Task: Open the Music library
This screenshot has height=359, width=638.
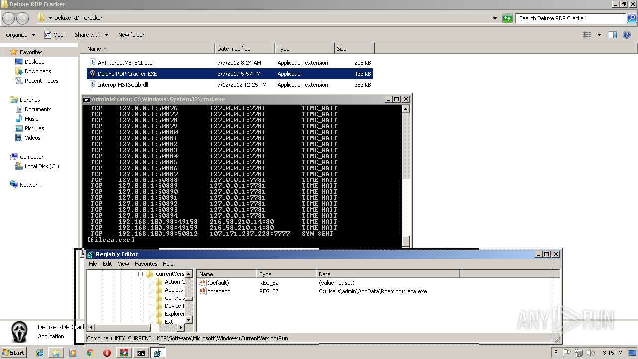Action: 31,119
